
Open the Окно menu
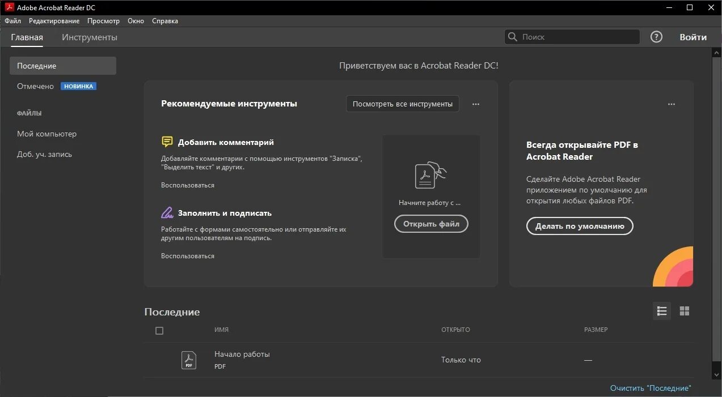pos(136,21)
